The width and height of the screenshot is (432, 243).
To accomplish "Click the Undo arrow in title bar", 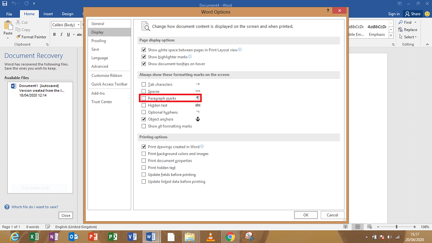I will point(14,3).
